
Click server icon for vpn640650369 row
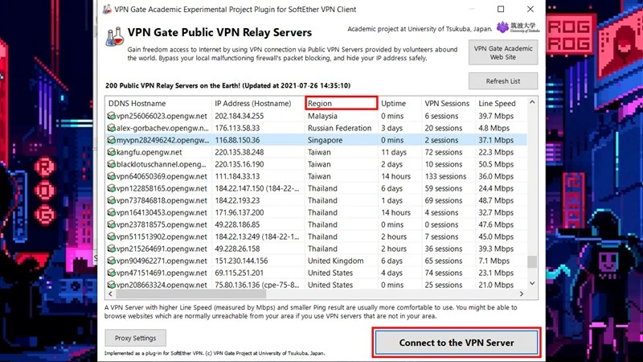(x=111, y=176)
